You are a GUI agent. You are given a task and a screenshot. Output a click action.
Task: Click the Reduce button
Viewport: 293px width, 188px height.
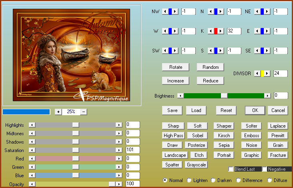tap(211, 81)
